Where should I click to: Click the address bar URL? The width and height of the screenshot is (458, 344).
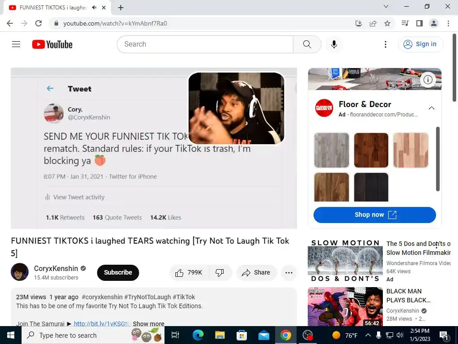(x=115, y=23)
